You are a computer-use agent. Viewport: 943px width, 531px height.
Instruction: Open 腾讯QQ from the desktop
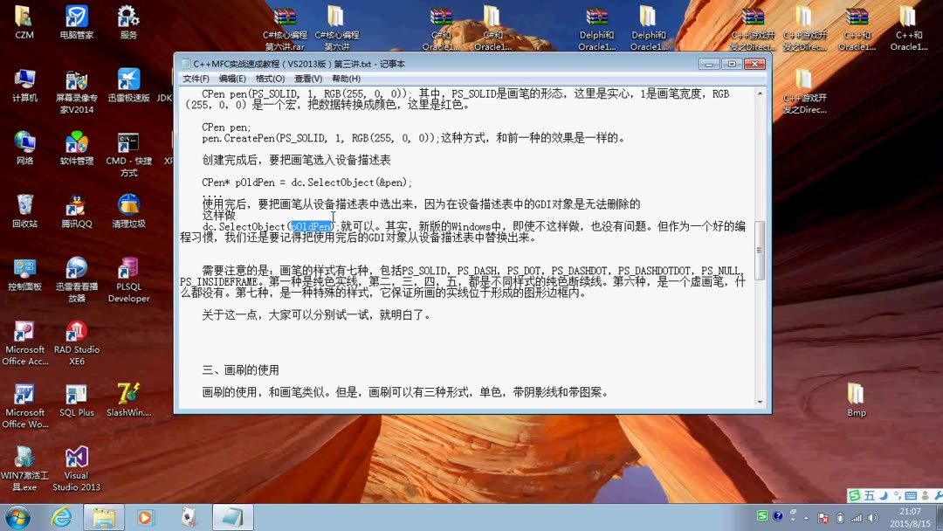[x=76, y=203]
